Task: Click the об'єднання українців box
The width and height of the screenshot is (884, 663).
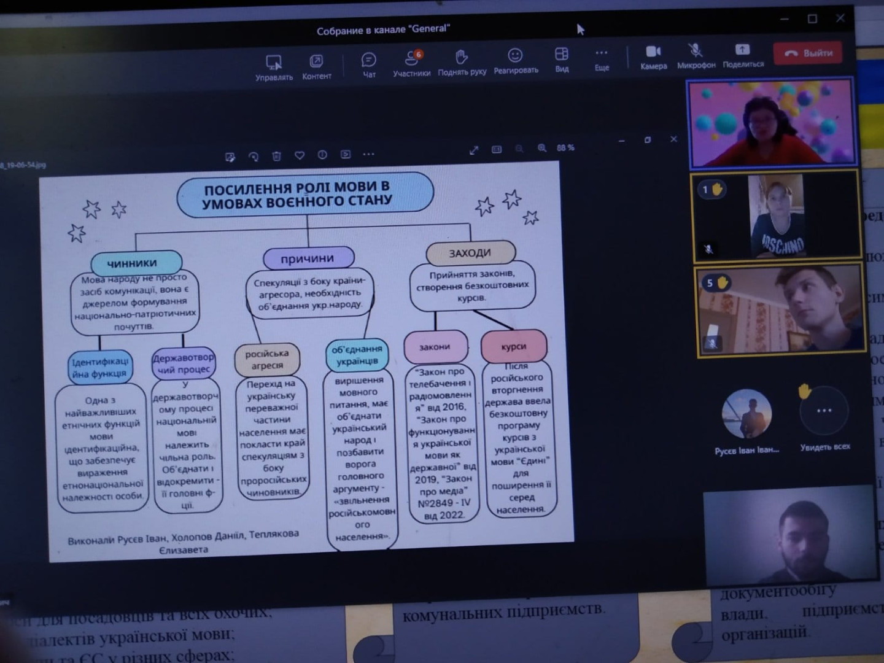Action: coord(357,355)
